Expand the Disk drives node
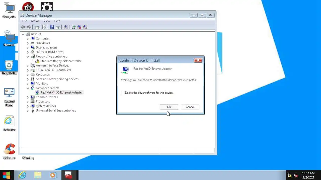Viewport: 321px width, 180px height. tap(28, 43)
